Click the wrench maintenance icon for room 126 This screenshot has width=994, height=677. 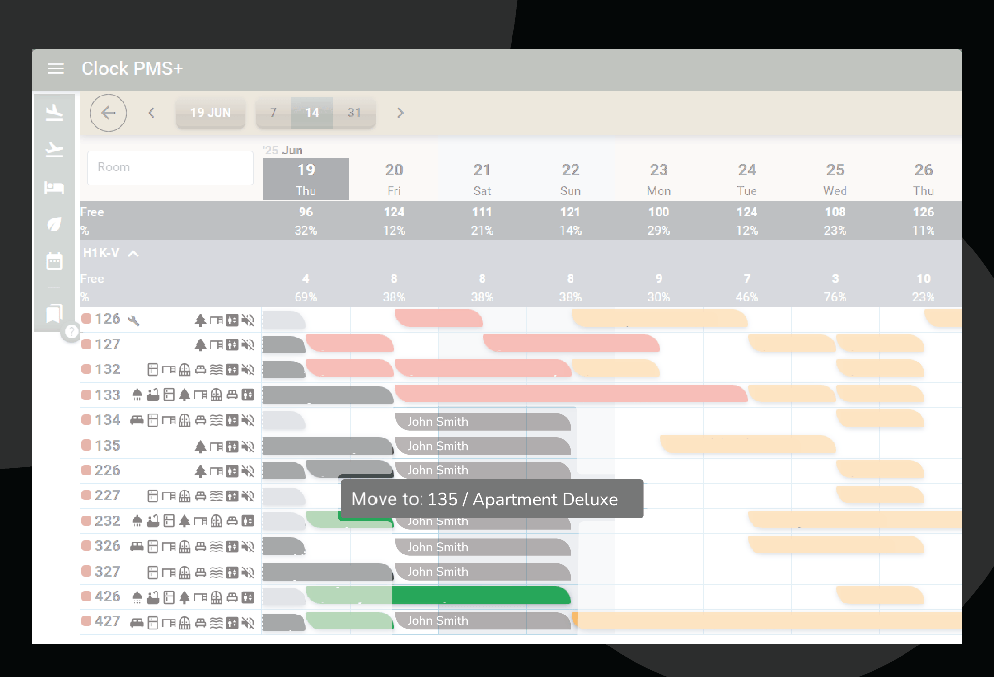tap(133, 321)
